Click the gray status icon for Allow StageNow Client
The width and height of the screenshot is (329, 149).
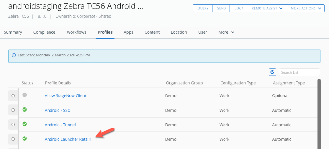click(24, 95)
